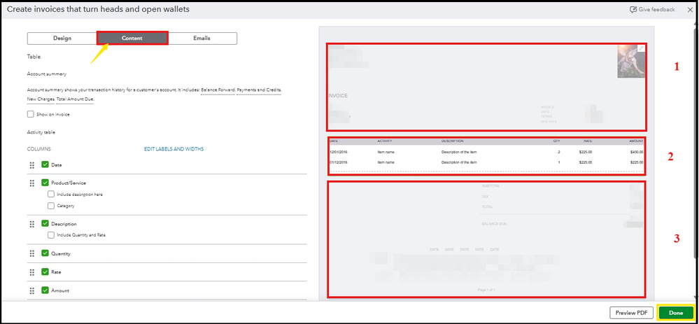Check Include Quantity and Rate option
Viewport: 699px width, 324px height.
[51, 235]
